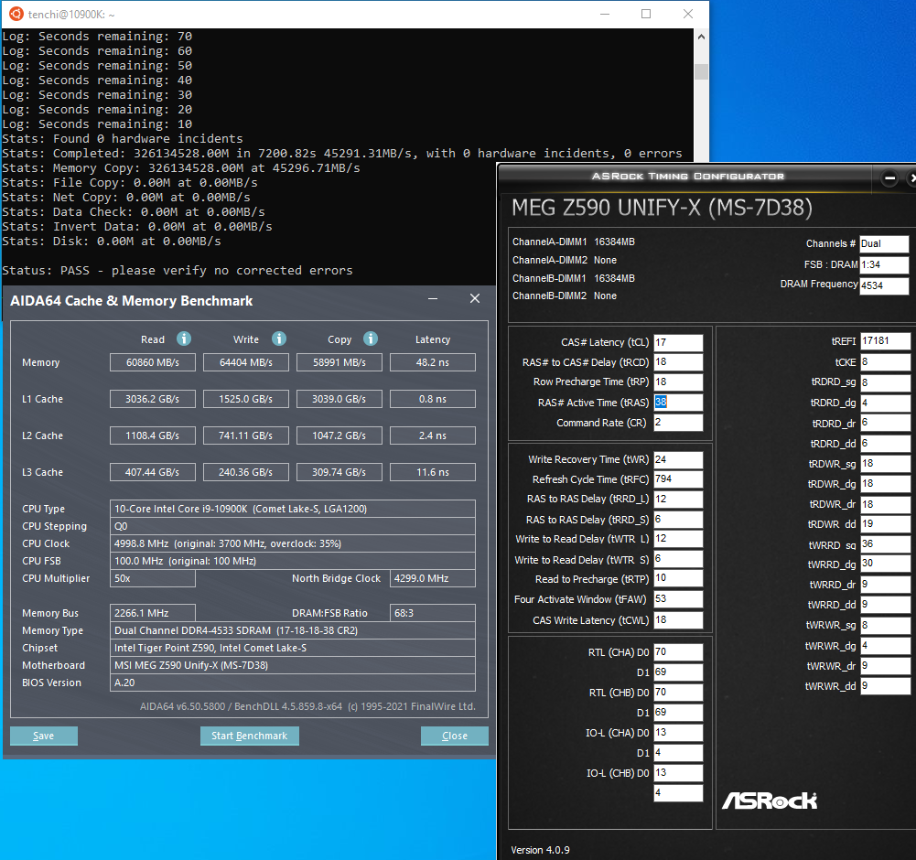Click the tWTR_L value field
The image size is (916, 860).
point(678,539)
